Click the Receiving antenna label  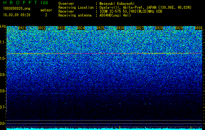pyautogui.click(x=75, y=15)
